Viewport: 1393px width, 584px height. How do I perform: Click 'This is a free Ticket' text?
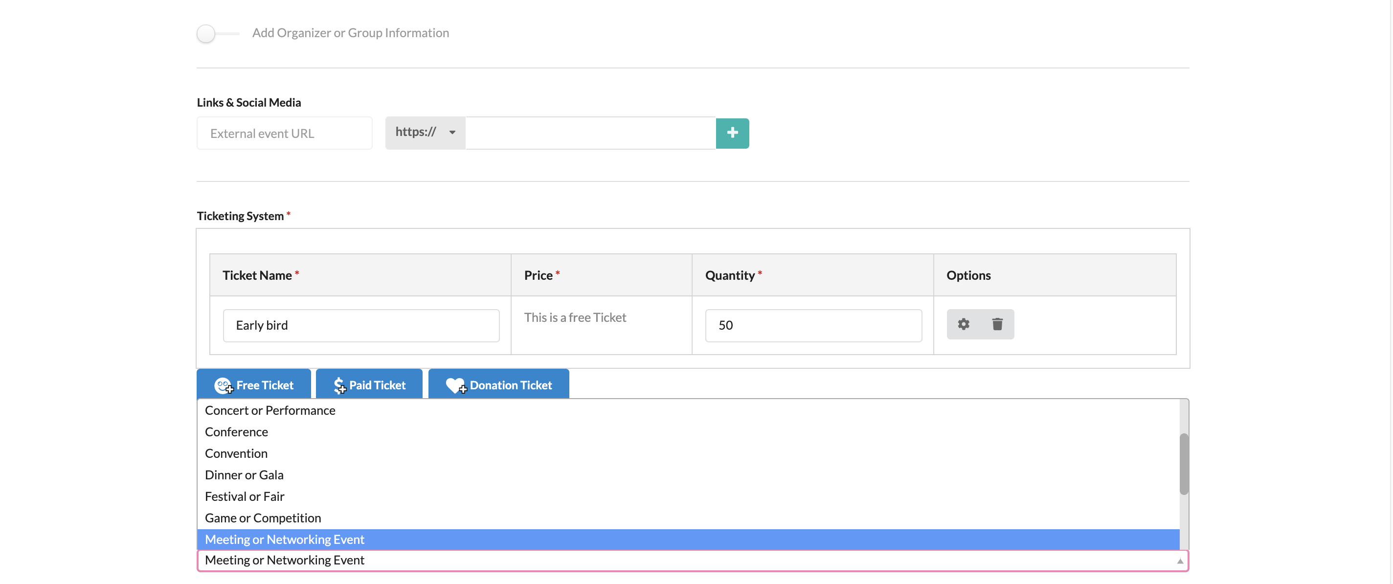click(x=575, y=317)
